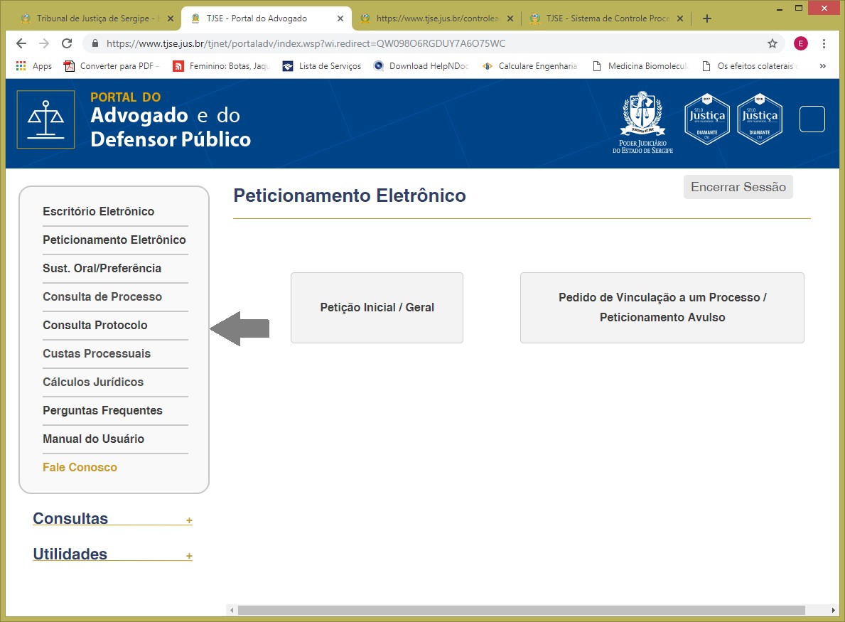Click the horizontal scrollbar at page bottom
This screenshot has width=845, height=622.
[x=521, y=610]
